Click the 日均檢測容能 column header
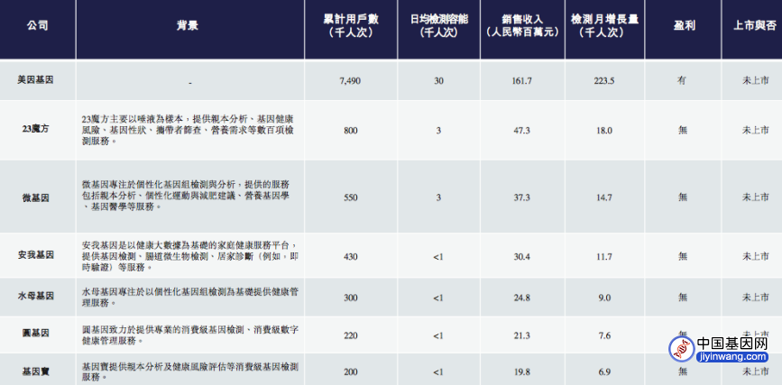The height and width of the screenshot is (385, 782). (438, 26)
